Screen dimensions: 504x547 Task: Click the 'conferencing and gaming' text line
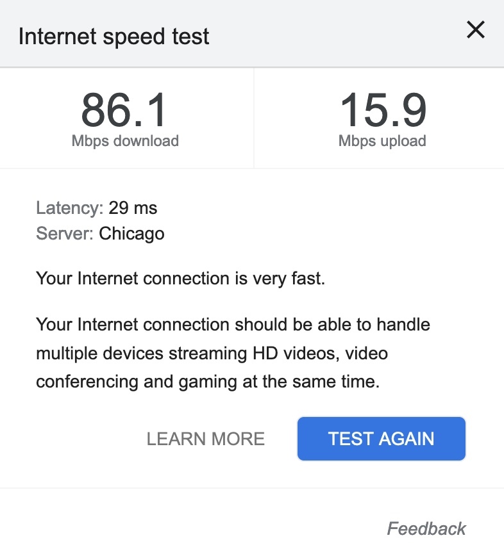[208, 382]
